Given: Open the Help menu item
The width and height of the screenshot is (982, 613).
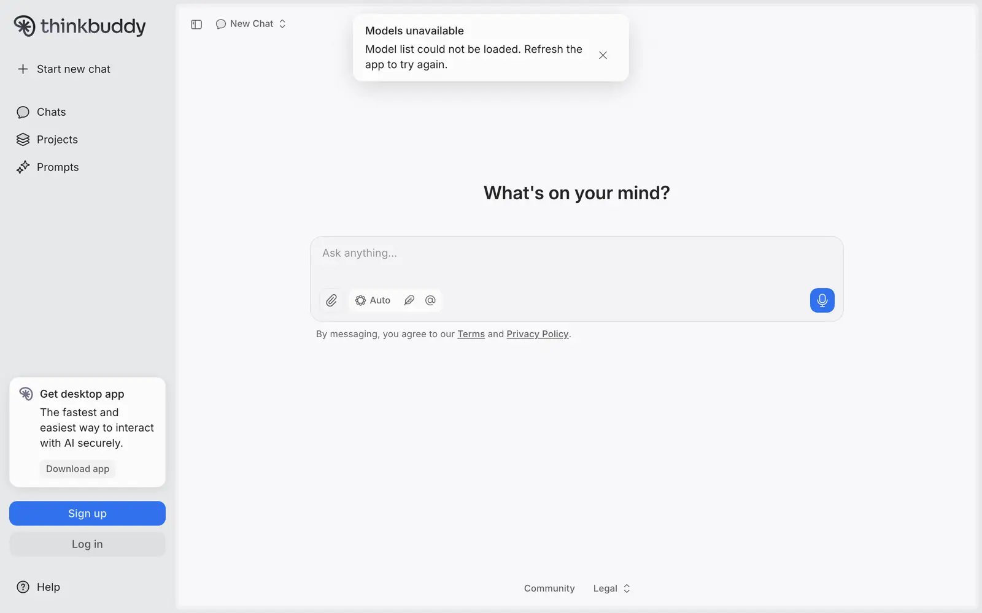Looking at the screenshot, I should tap(38, 587).
